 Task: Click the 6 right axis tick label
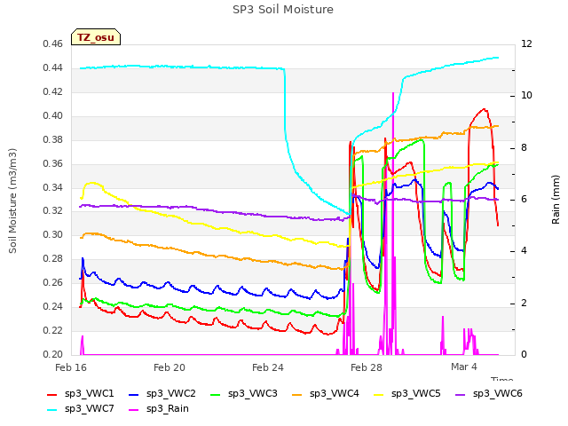click(524, 200)
